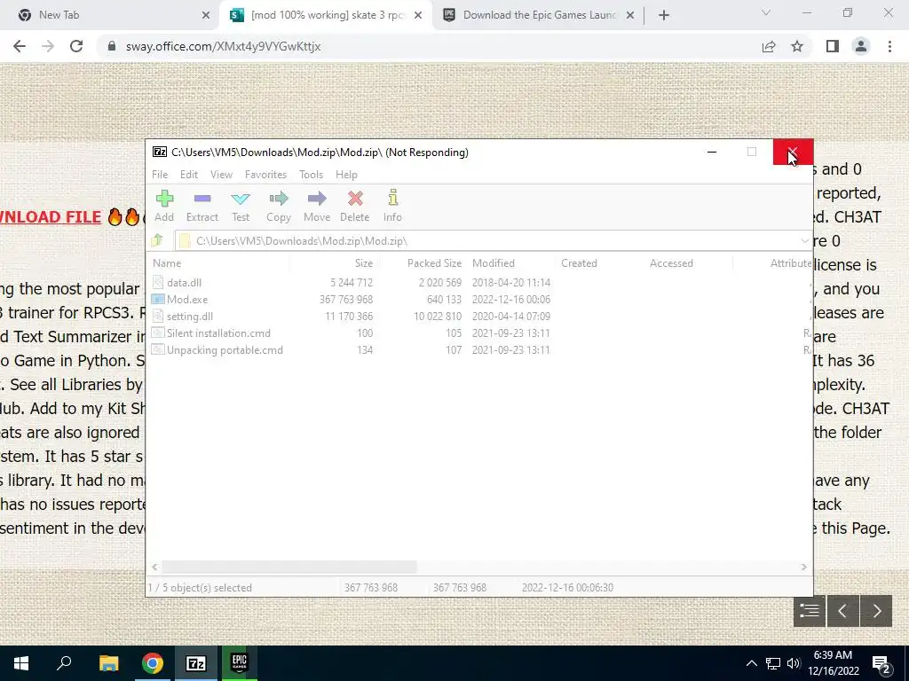
Task: Open the Help menu in 7-Zip
Action: [x=346, y=175]
